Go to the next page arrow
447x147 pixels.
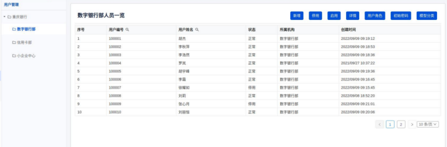412,124
